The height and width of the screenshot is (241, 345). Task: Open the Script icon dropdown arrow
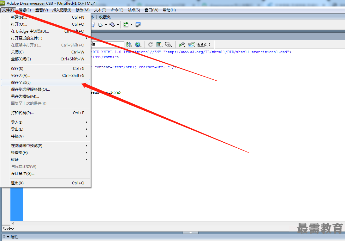[106, 25]
